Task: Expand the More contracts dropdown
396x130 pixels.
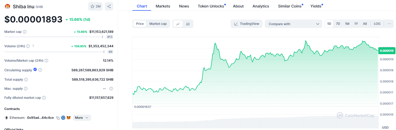Action: (x=82, y=118)
